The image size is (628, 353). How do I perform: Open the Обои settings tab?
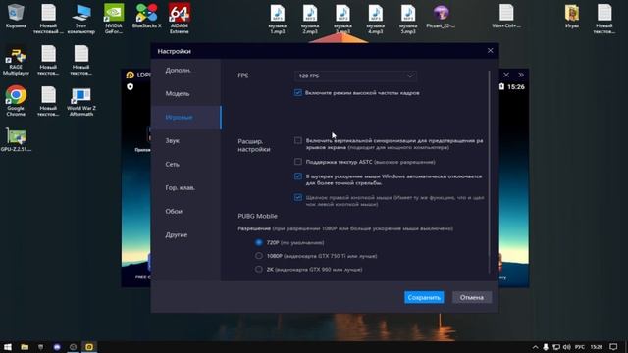pyautogui.click(x=186, y=212)
